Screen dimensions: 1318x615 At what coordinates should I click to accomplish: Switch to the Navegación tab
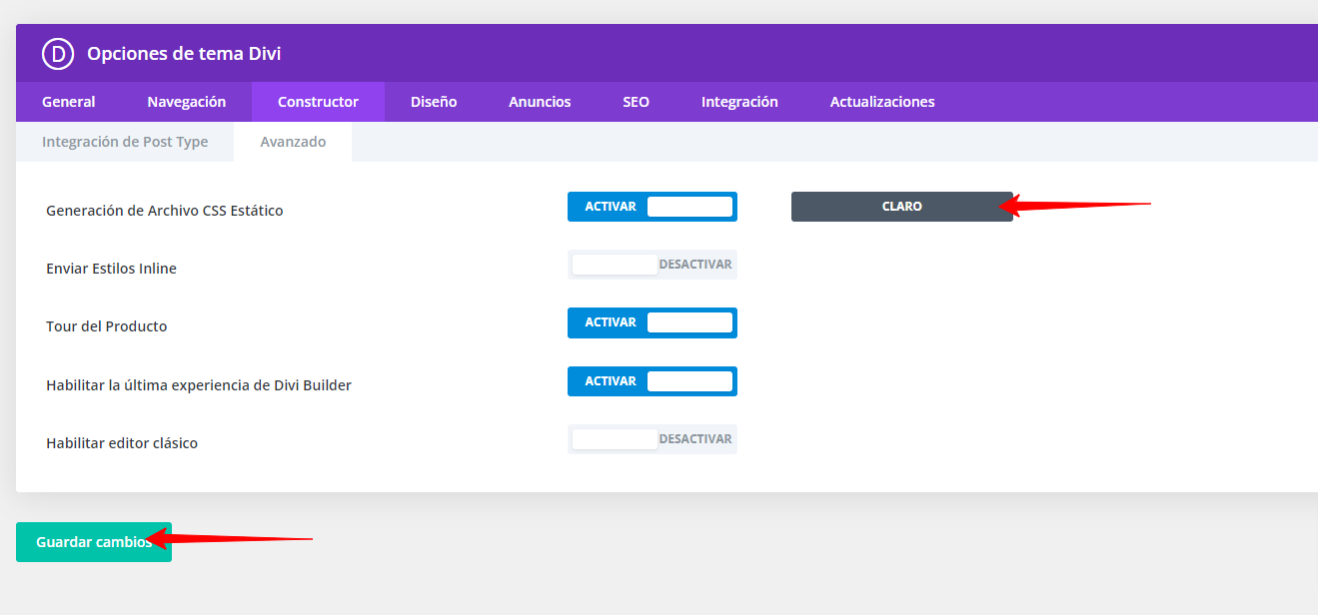[187, 102]
